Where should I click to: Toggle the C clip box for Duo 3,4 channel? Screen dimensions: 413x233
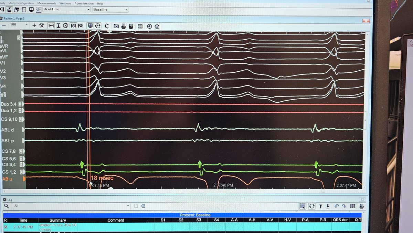click(x=20, y=104)
